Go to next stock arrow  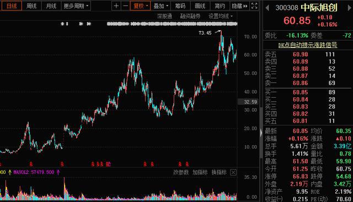tap(350, 8)
